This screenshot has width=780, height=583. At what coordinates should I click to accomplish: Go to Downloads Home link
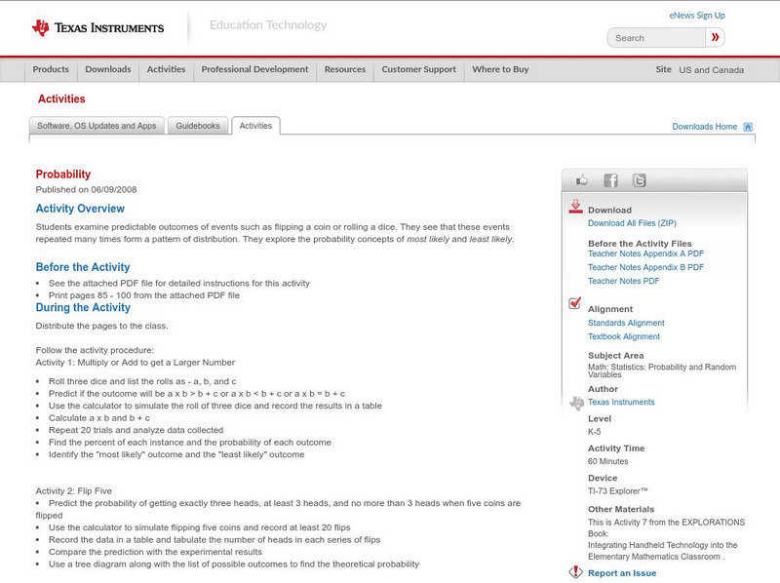(x=704, y=127)
